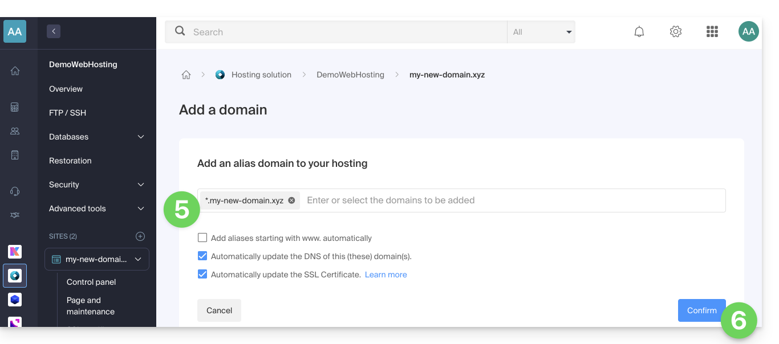Open the Learn more link
This screenshot has height=344, width=779.
click(386, 275)
